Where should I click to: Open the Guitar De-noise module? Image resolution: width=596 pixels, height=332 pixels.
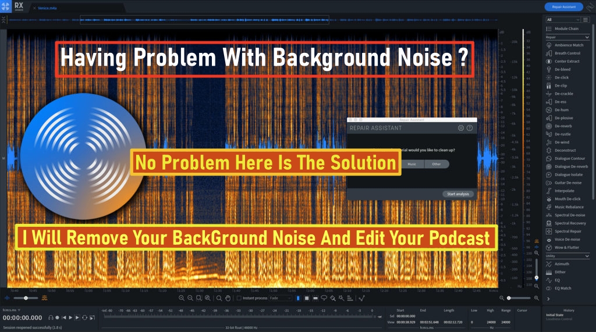(564, 183)
